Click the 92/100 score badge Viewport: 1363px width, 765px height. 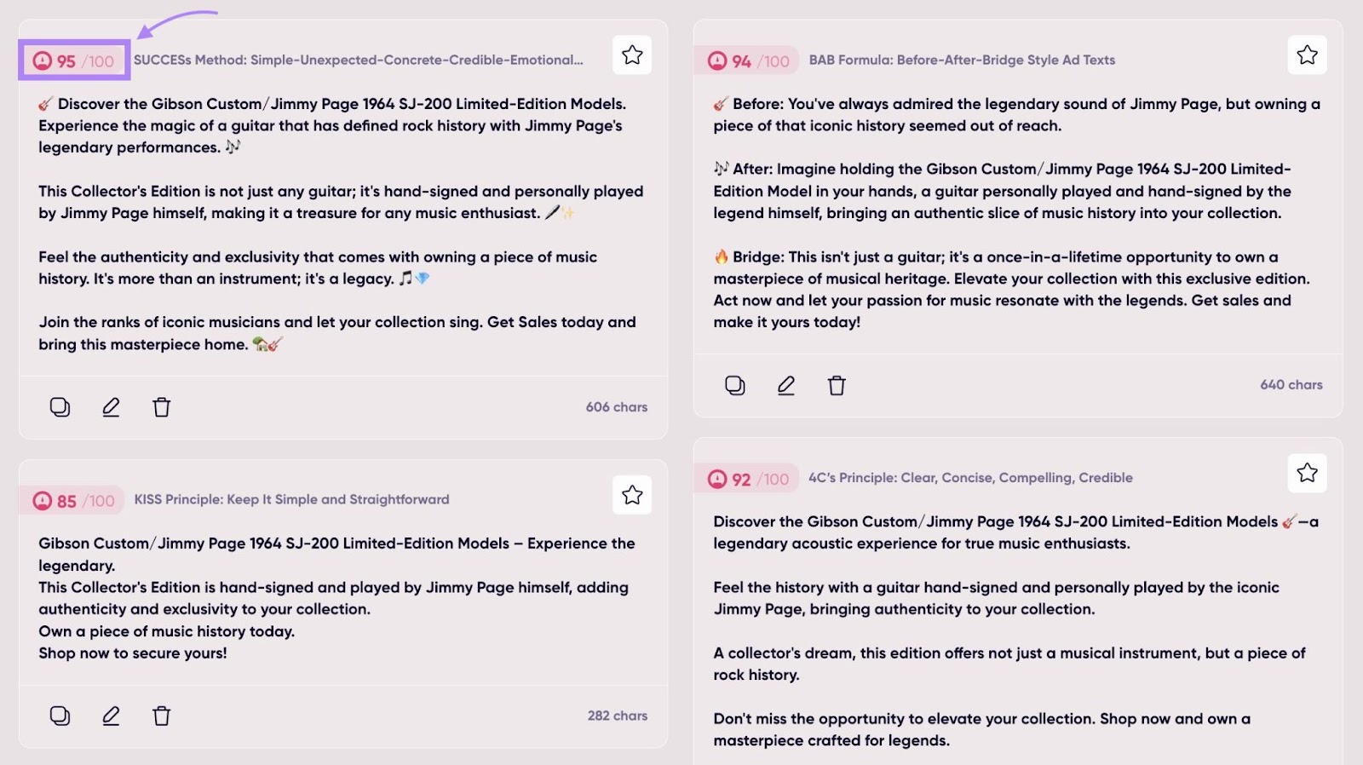click(x=749, y=479)
